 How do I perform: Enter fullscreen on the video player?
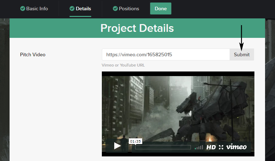(x=221, y=147)
